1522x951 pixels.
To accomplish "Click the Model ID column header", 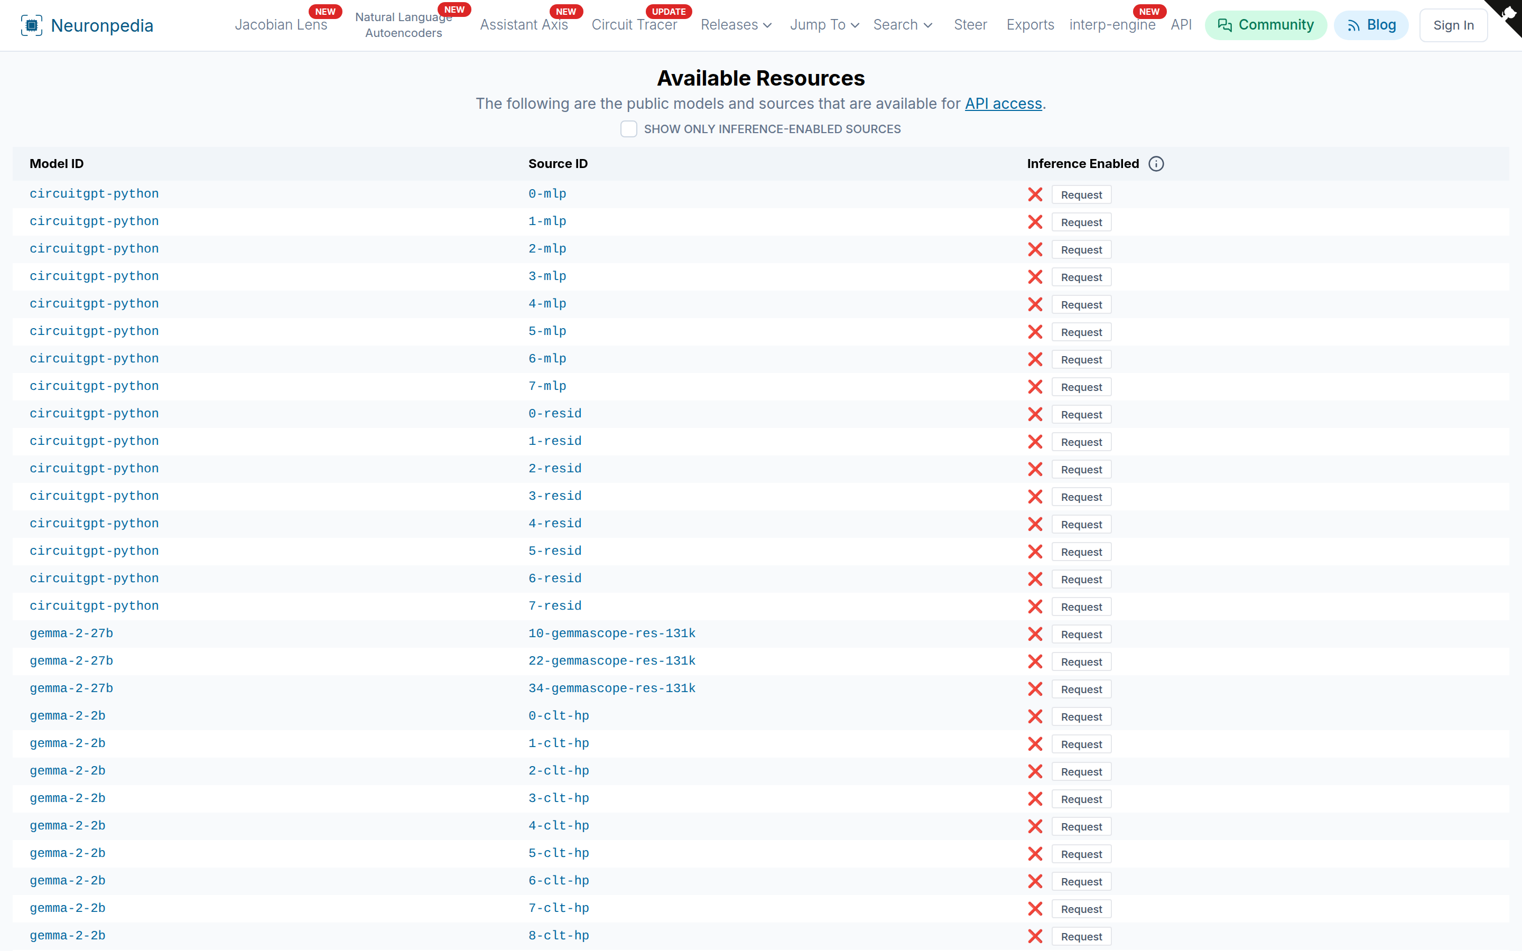I will (x=57, y=164).
